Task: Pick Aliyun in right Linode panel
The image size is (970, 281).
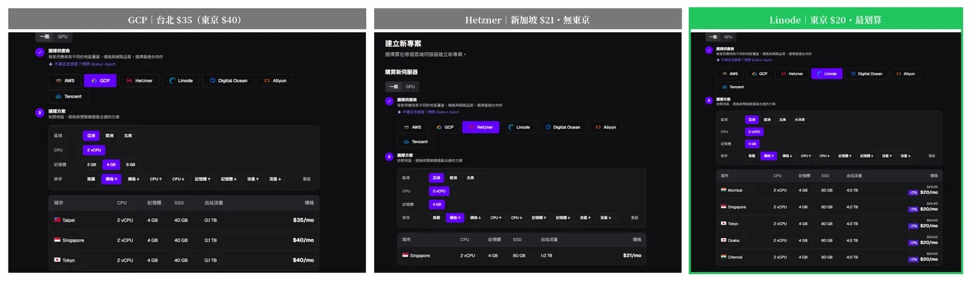Action: coord(906,74)
